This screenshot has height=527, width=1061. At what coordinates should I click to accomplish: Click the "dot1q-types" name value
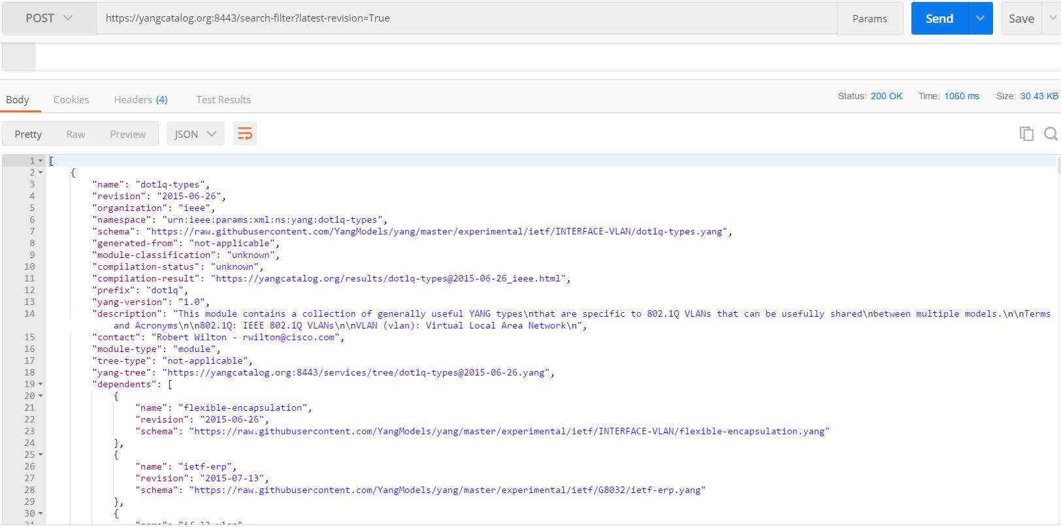pyautogui.click(x=170, y=184)
